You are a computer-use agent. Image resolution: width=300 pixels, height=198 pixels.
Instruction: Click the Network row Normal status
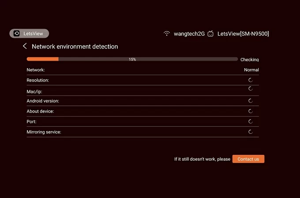(x=251, y=70)
